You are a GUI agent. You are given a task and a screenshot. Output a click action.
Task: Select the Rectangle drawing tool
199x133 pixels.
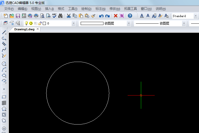[4, 97]
